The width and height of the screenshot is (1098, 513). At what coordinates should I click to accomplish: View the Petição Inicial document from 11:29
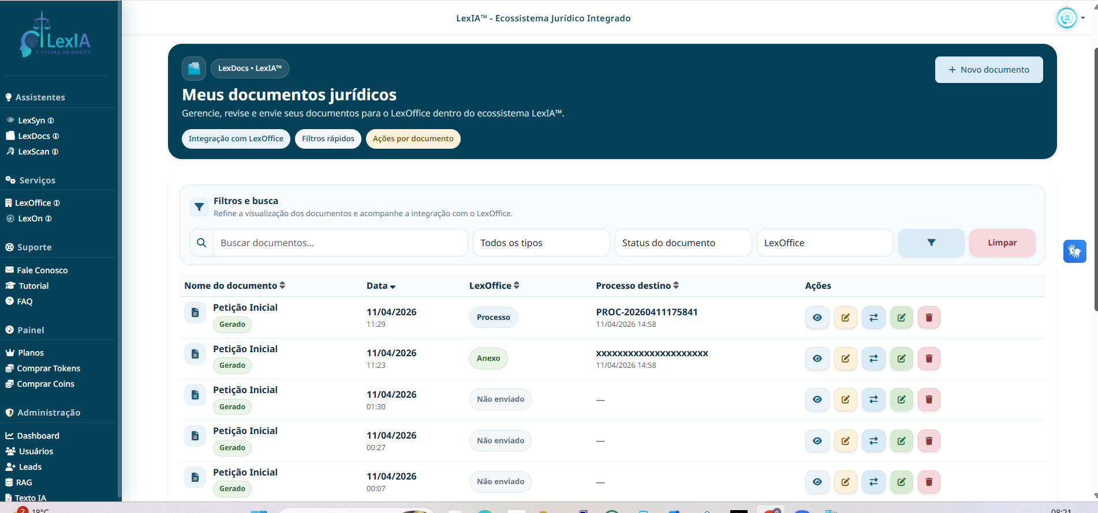pos(817,318)
